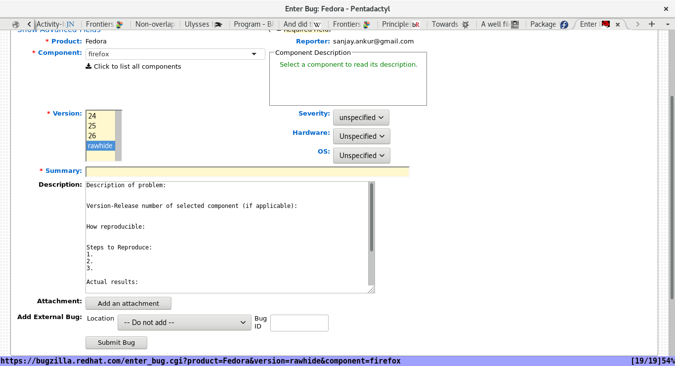675x366 pixels.
Task: Switch to the Principles tab
Action: tap(401, 24)
